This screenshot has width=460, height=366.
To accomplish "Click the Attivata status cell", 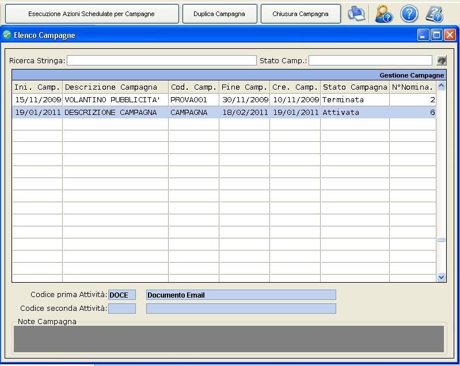I will 355,113.
